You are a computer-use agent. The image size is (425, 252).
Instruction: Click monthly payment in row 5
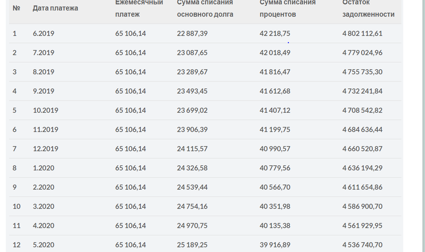130,110
